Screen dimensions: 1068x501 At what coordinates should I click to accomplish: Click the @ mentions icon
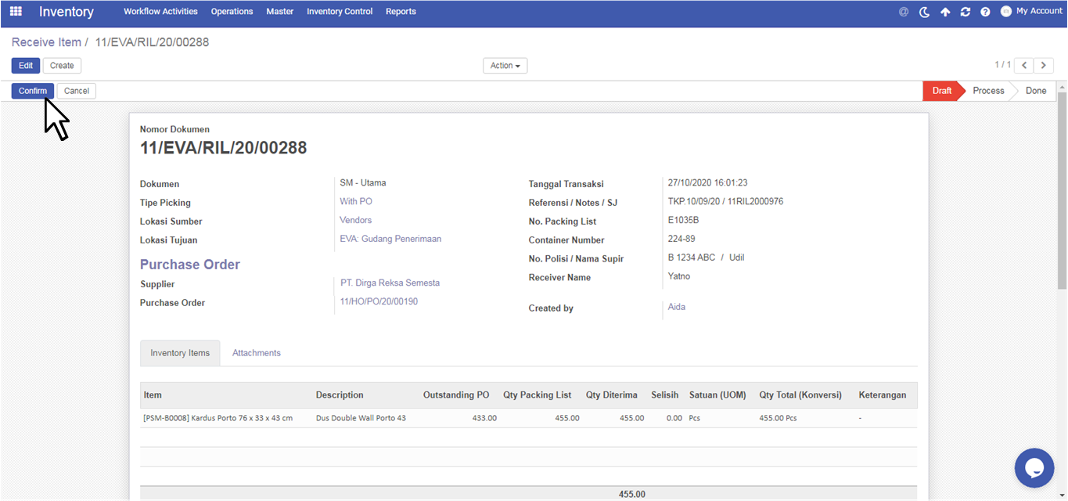coord(904,12)
